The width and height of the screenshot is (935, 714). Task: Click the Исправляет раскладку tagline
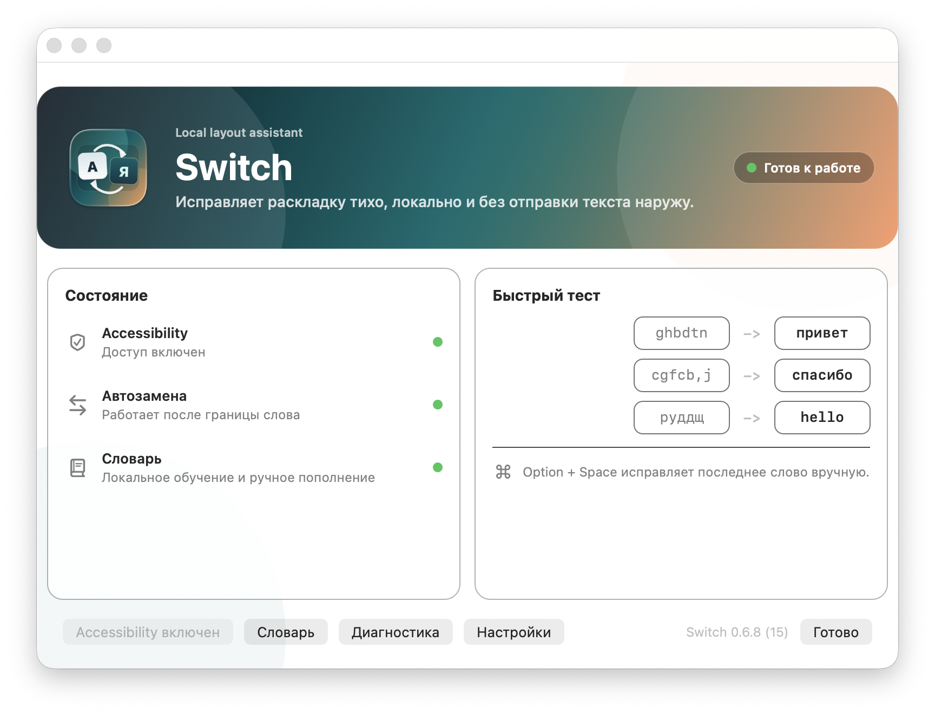tap(434, 202)
